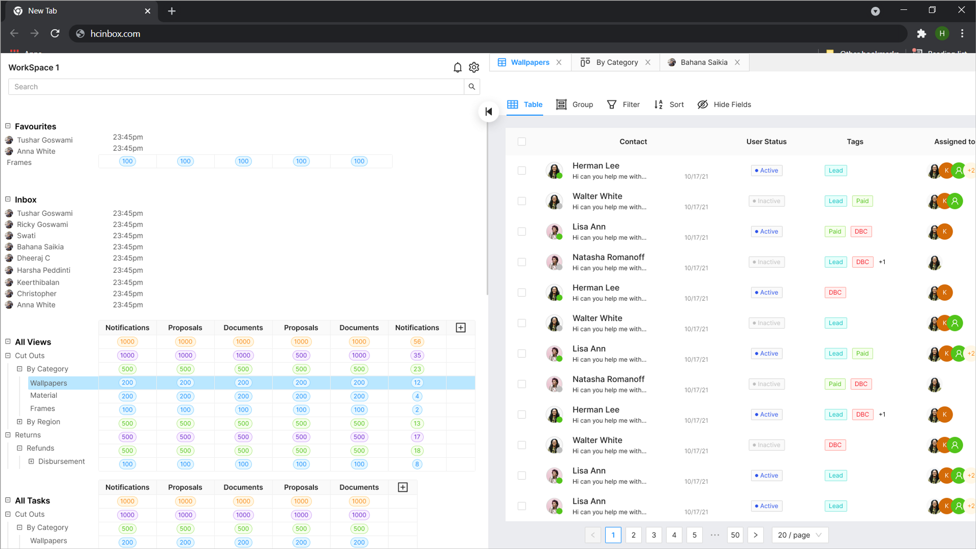Screen dimensions: 976x549
Task: Open workspace settings gear icon
Action: 474,67
